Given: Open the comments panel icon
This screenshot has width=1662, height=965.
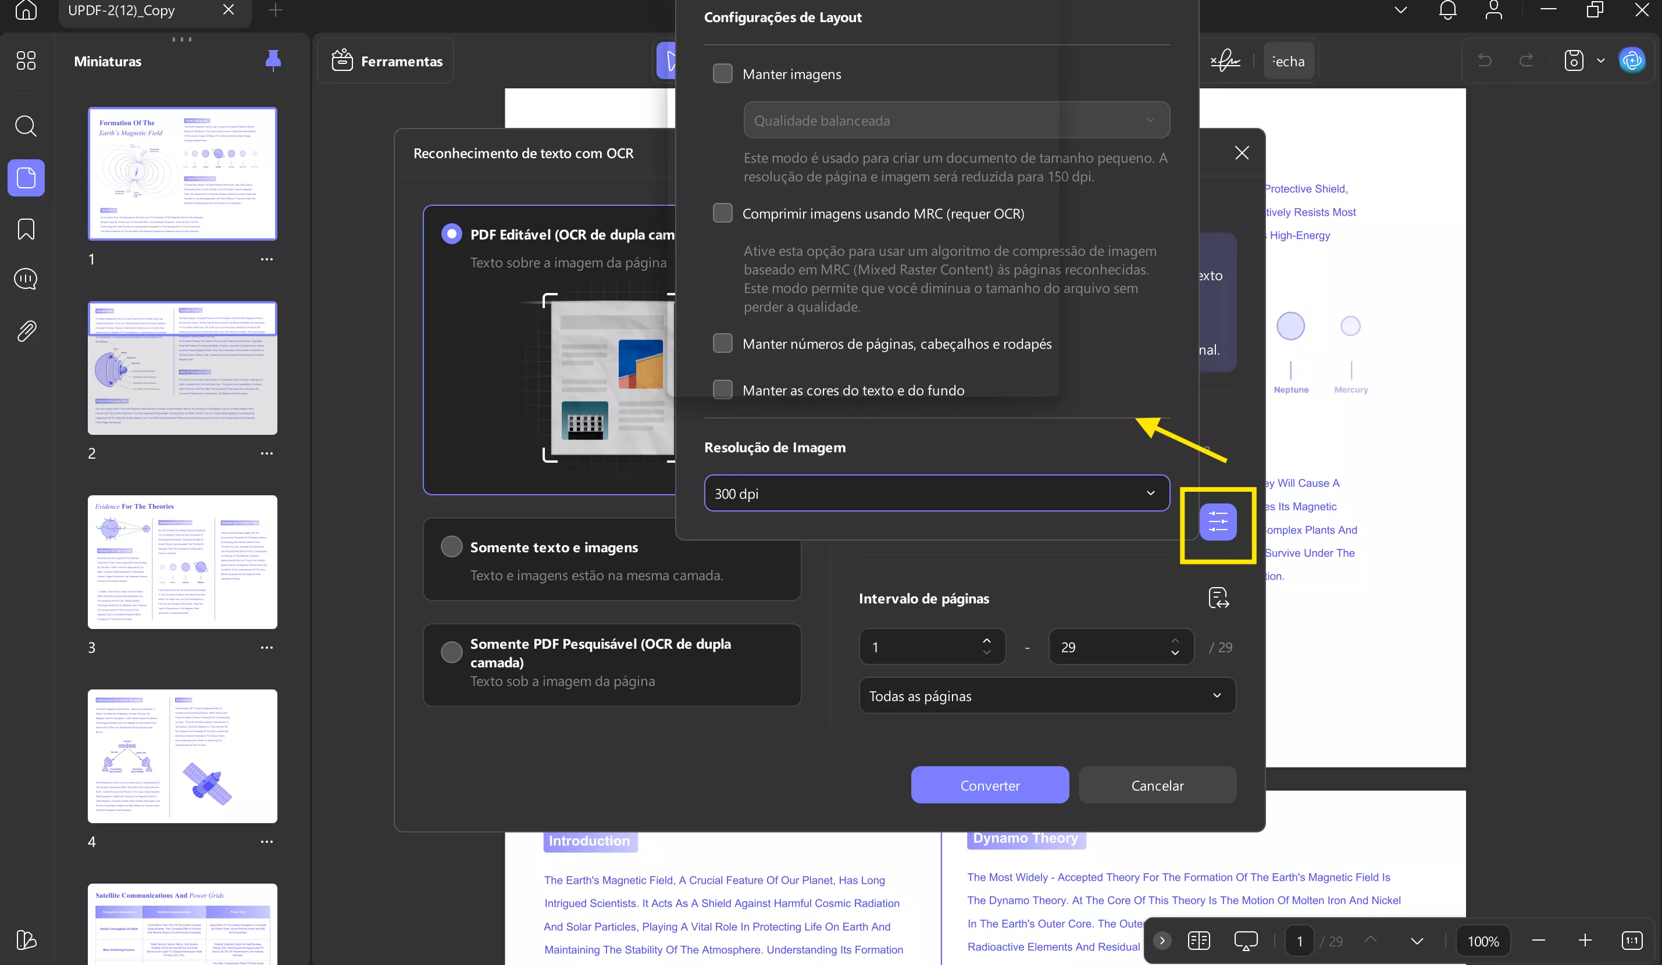Looking at the screenshot, I should point(26,279).
